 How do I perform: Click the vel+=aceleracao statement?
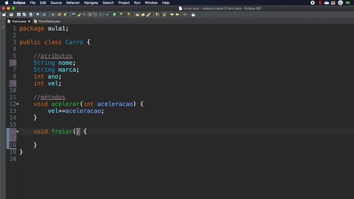click(x=76, y=111)
